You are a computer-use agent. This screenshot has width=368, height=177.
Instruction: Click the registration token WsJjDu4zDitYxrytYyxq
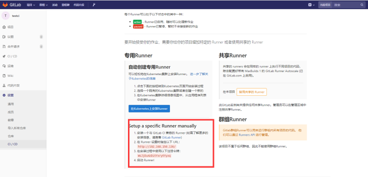click(x=154, y=155)
